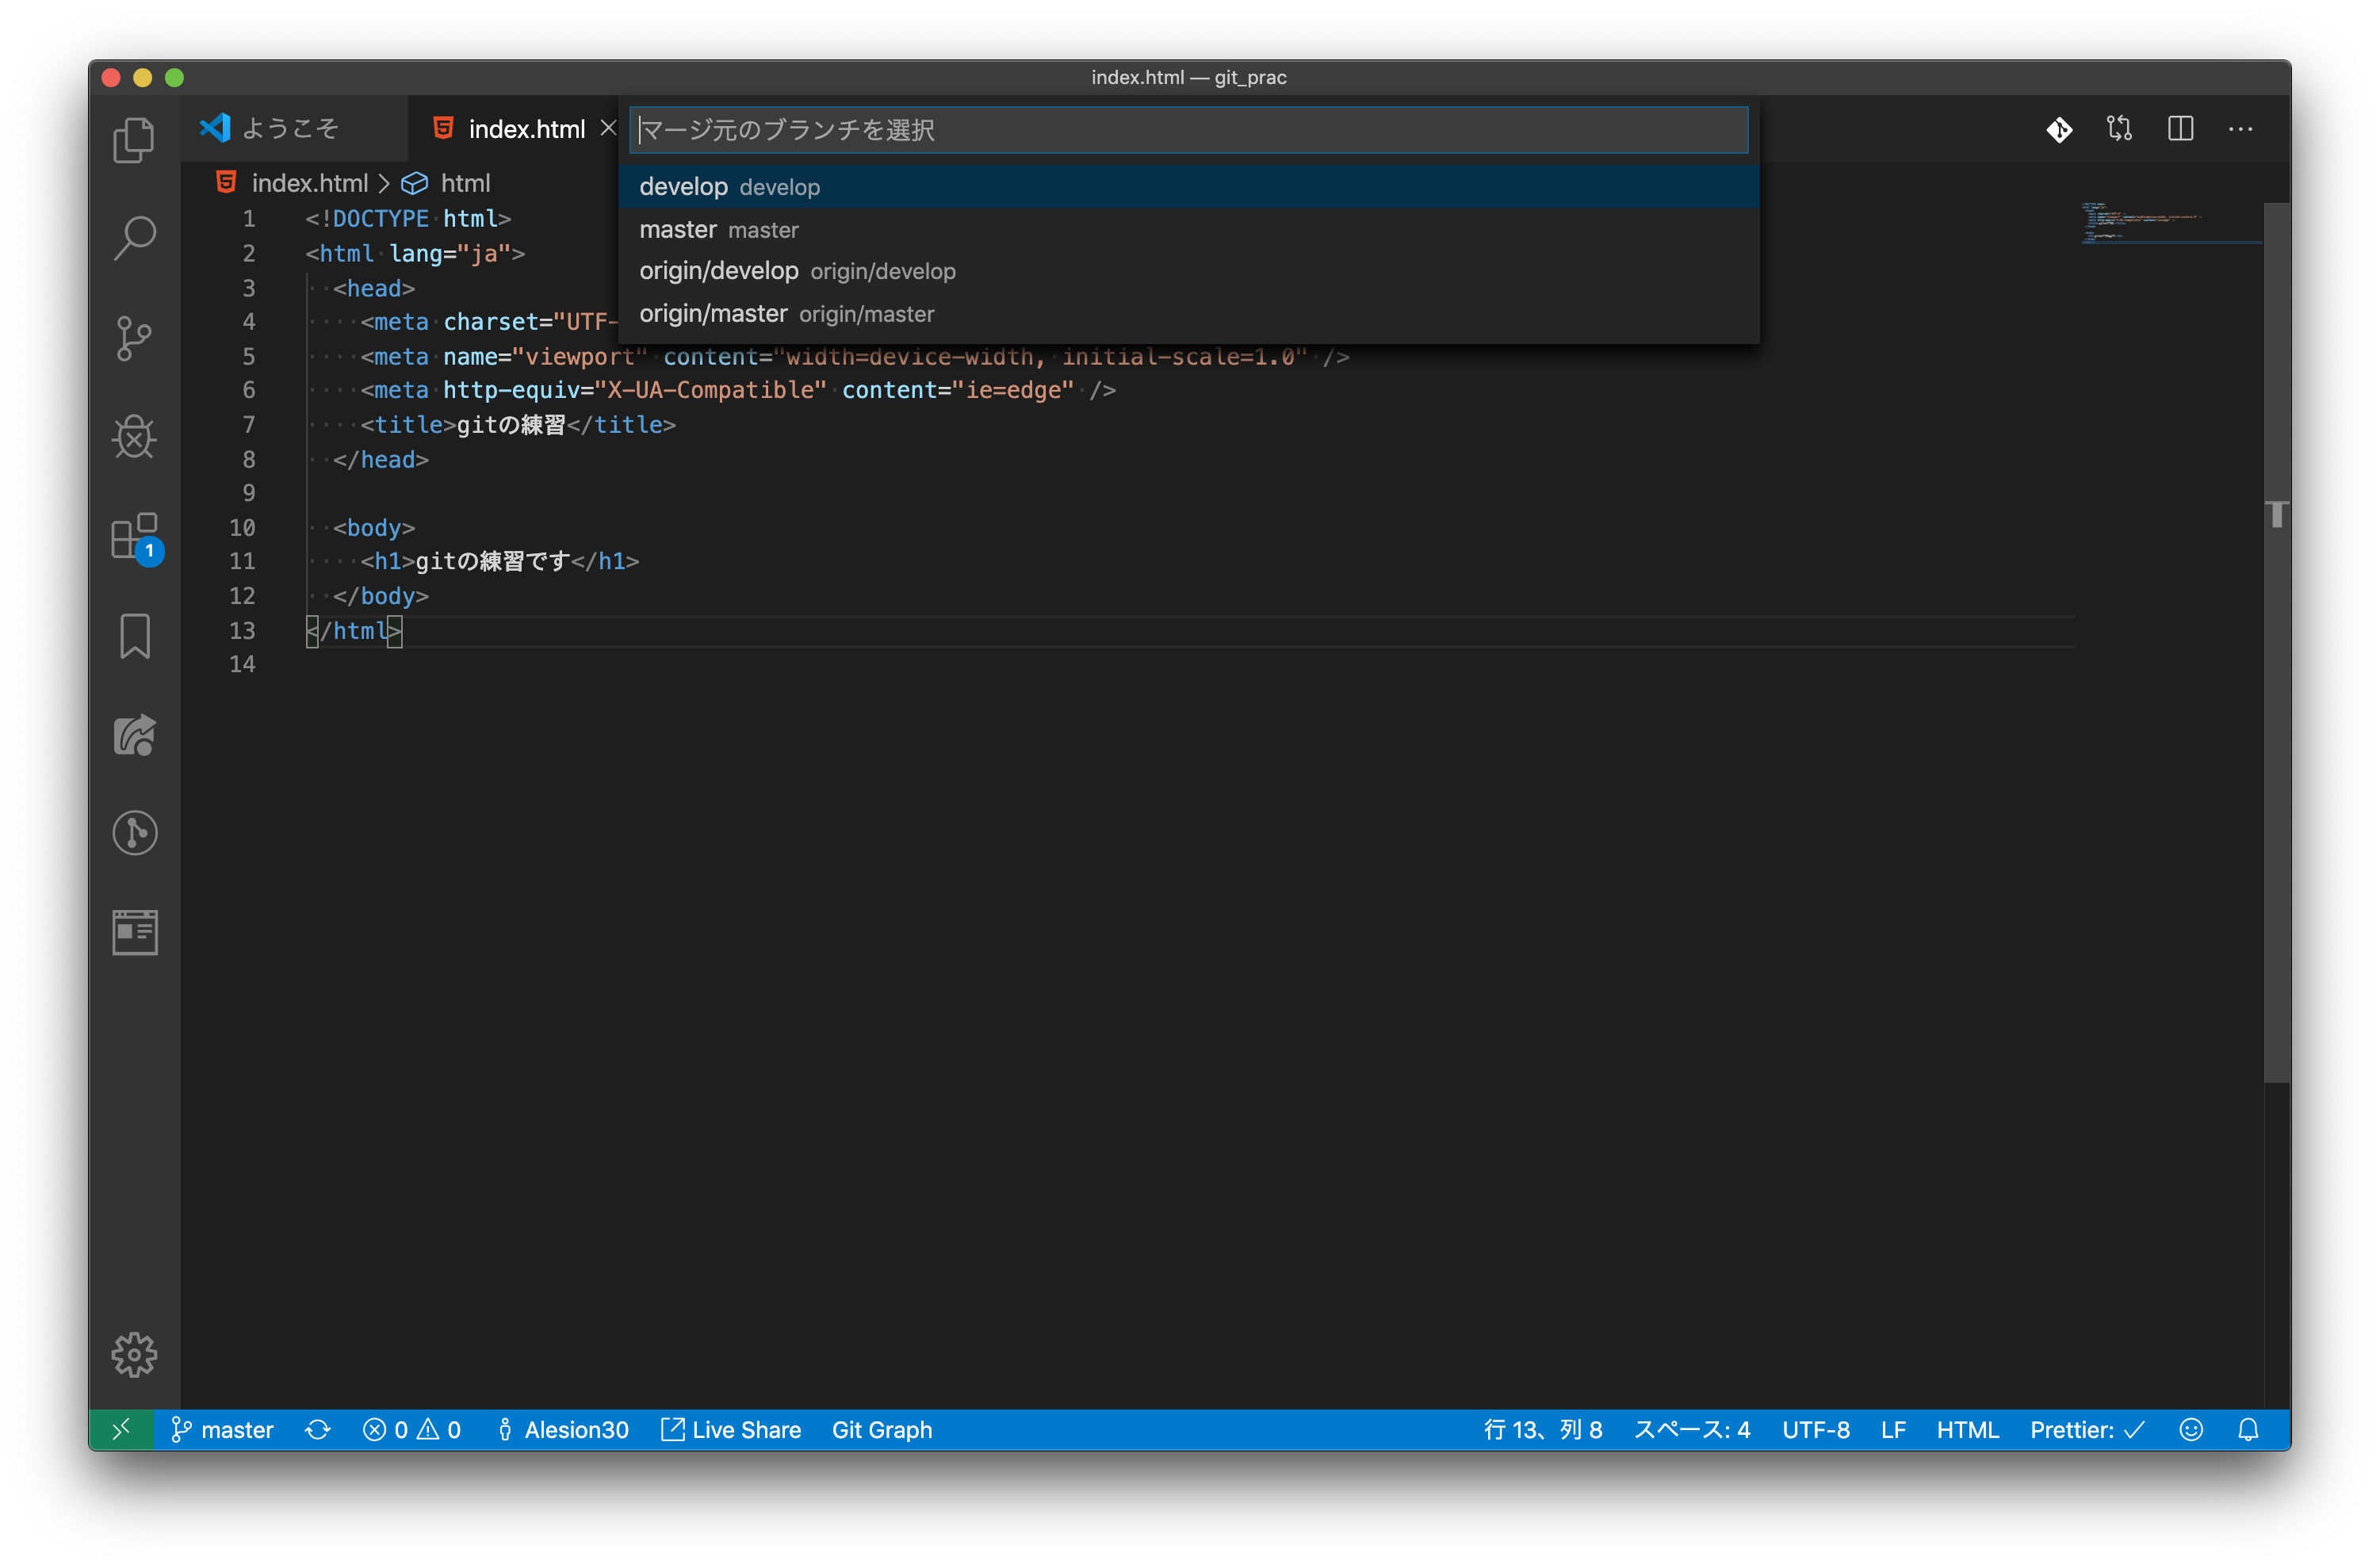The height and width of the screenshot is (1568, 2380).
Task: Change indentation via スペース: 4
Action: (1692, 1430)
